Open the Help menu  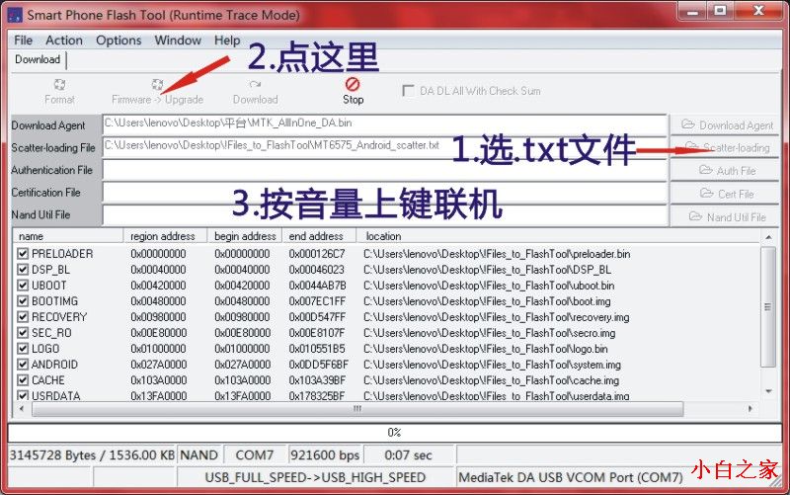point(227,41)
